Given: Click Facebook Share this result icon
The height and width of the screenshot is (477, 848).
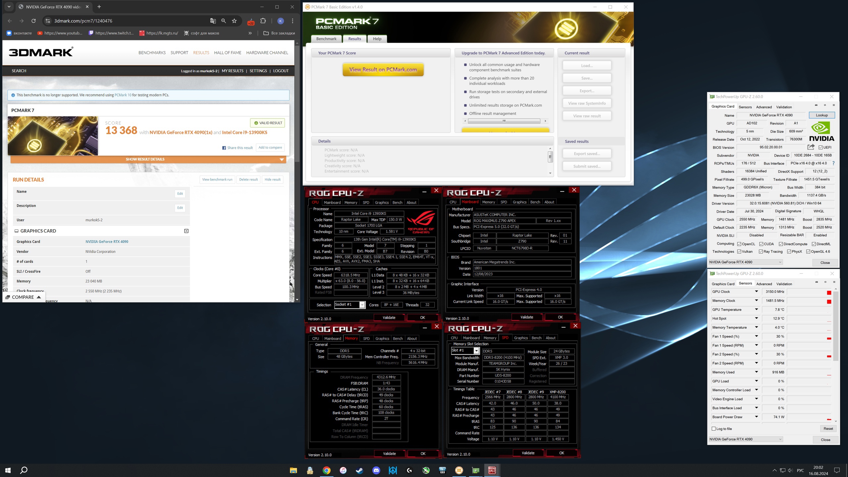Looking at the screenshot, I should pyautogui.click(x=224, y=148).
